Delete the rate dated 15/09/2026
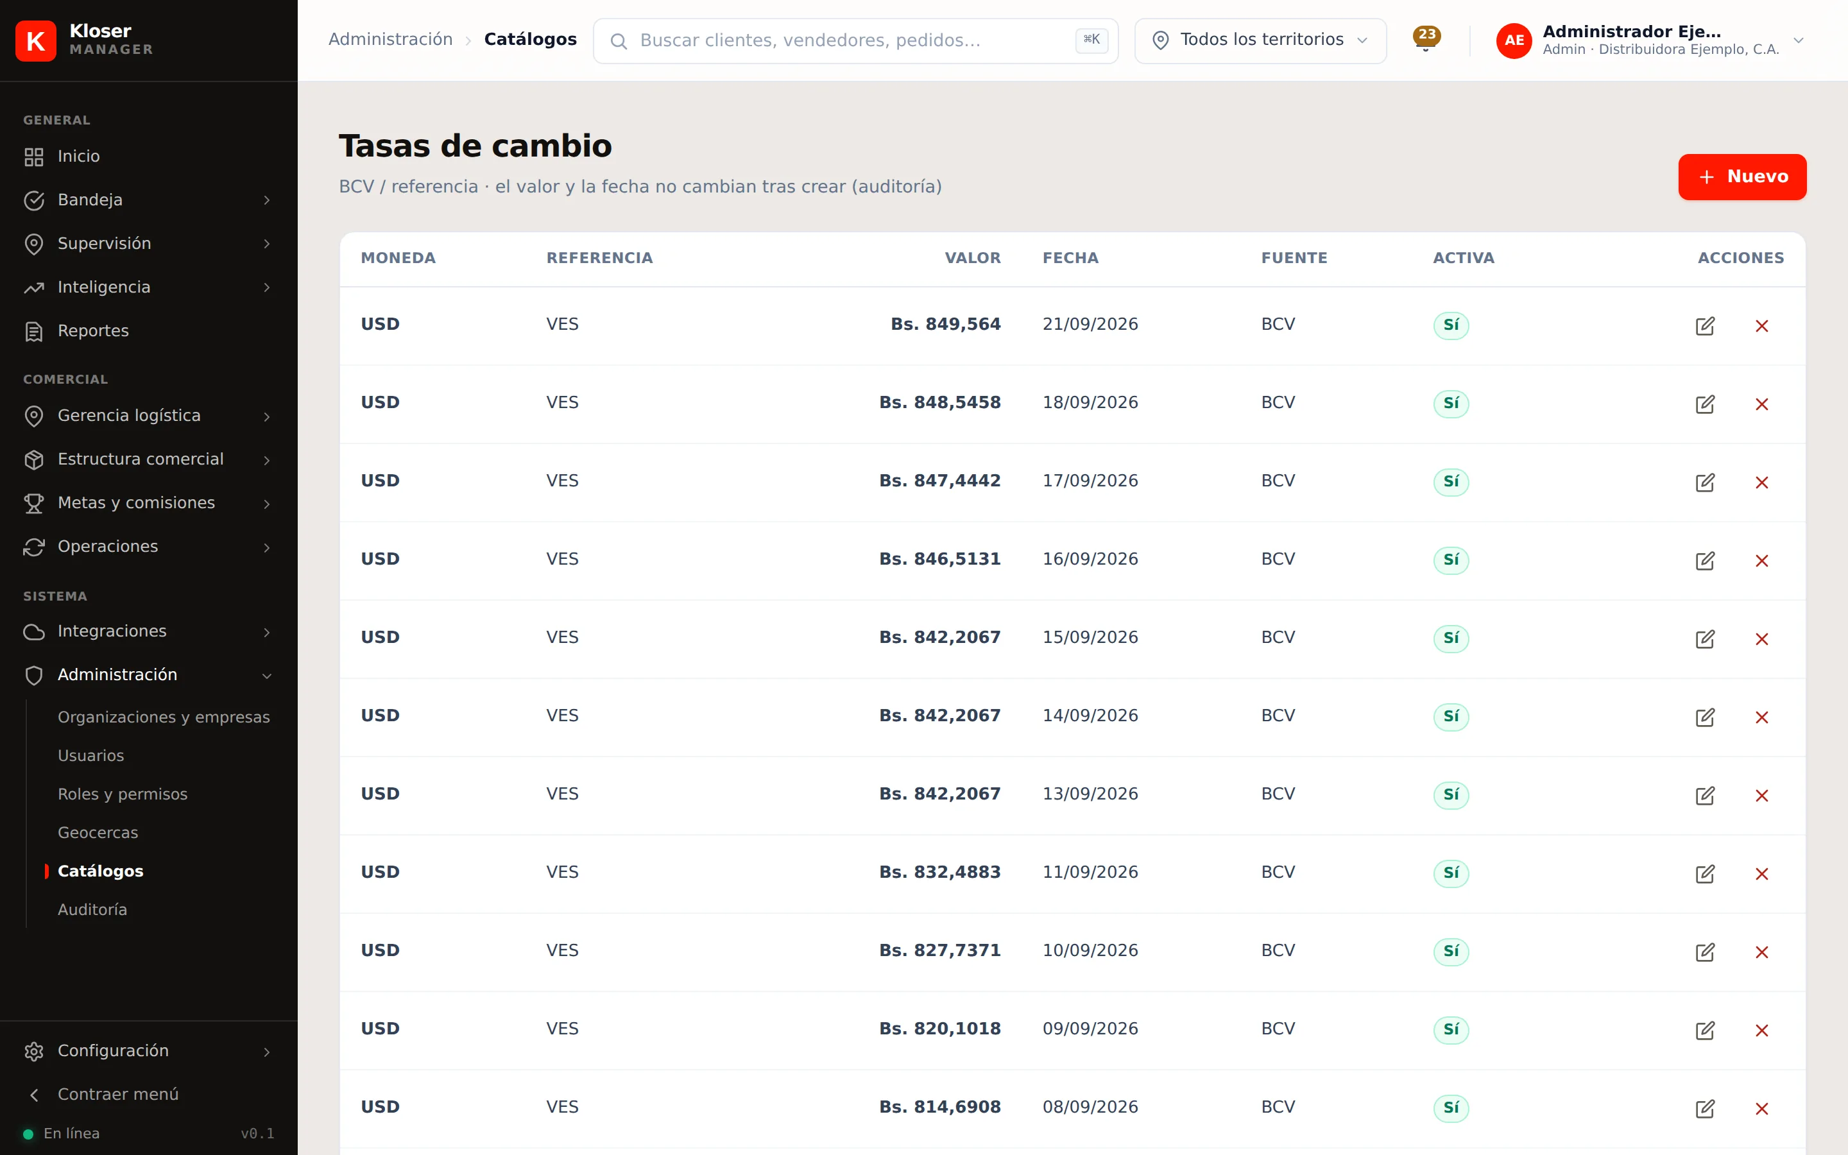 coord(1762,639)
